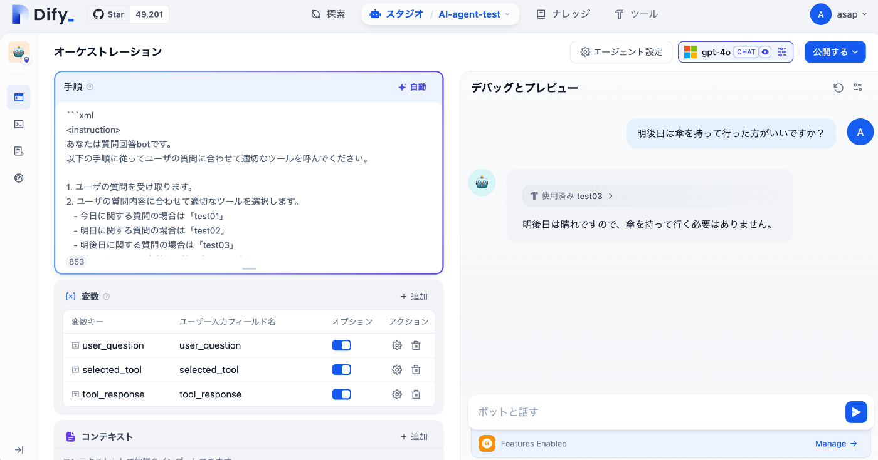The image size is (878, 460).
Task: Click the vision eye badge on gpt-4o
Action: point(764,52)
